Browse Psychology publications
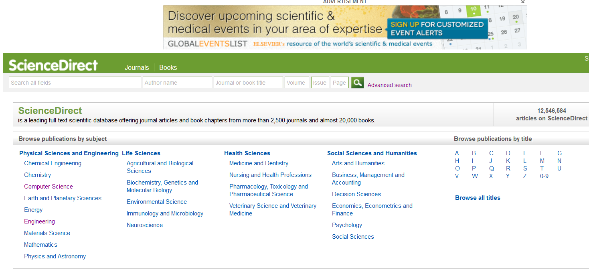 point(347,225)
